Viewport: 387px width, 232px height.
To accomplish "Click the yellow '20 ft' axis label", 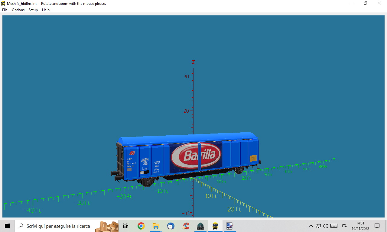I will tap(234, 209).
